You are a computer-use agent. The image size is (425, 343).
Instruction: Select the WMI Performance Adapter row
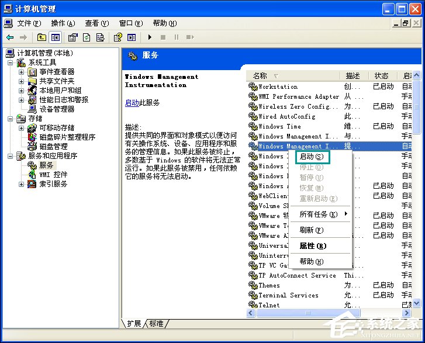pos(330,96)
